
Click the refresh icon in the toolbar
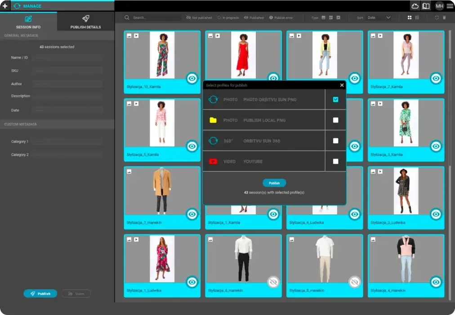437,18
